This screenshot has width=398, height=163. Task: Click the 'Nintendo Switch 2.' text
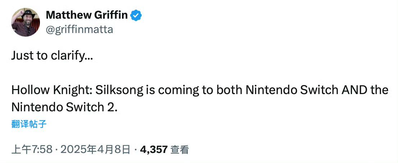click(64, 108)
